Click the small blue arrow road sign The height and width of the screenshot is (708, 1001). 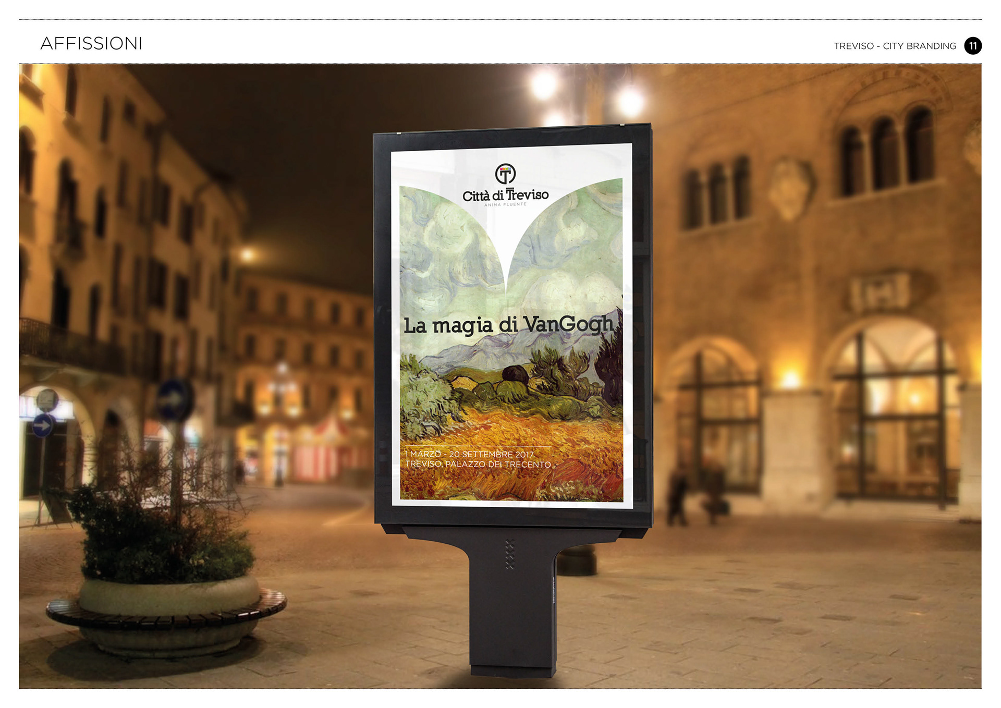[x=42, y=425]
